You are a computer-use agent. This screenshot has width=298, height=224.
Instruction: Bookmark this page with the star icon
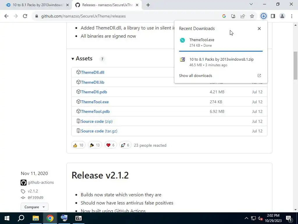[x=252, y=16]
